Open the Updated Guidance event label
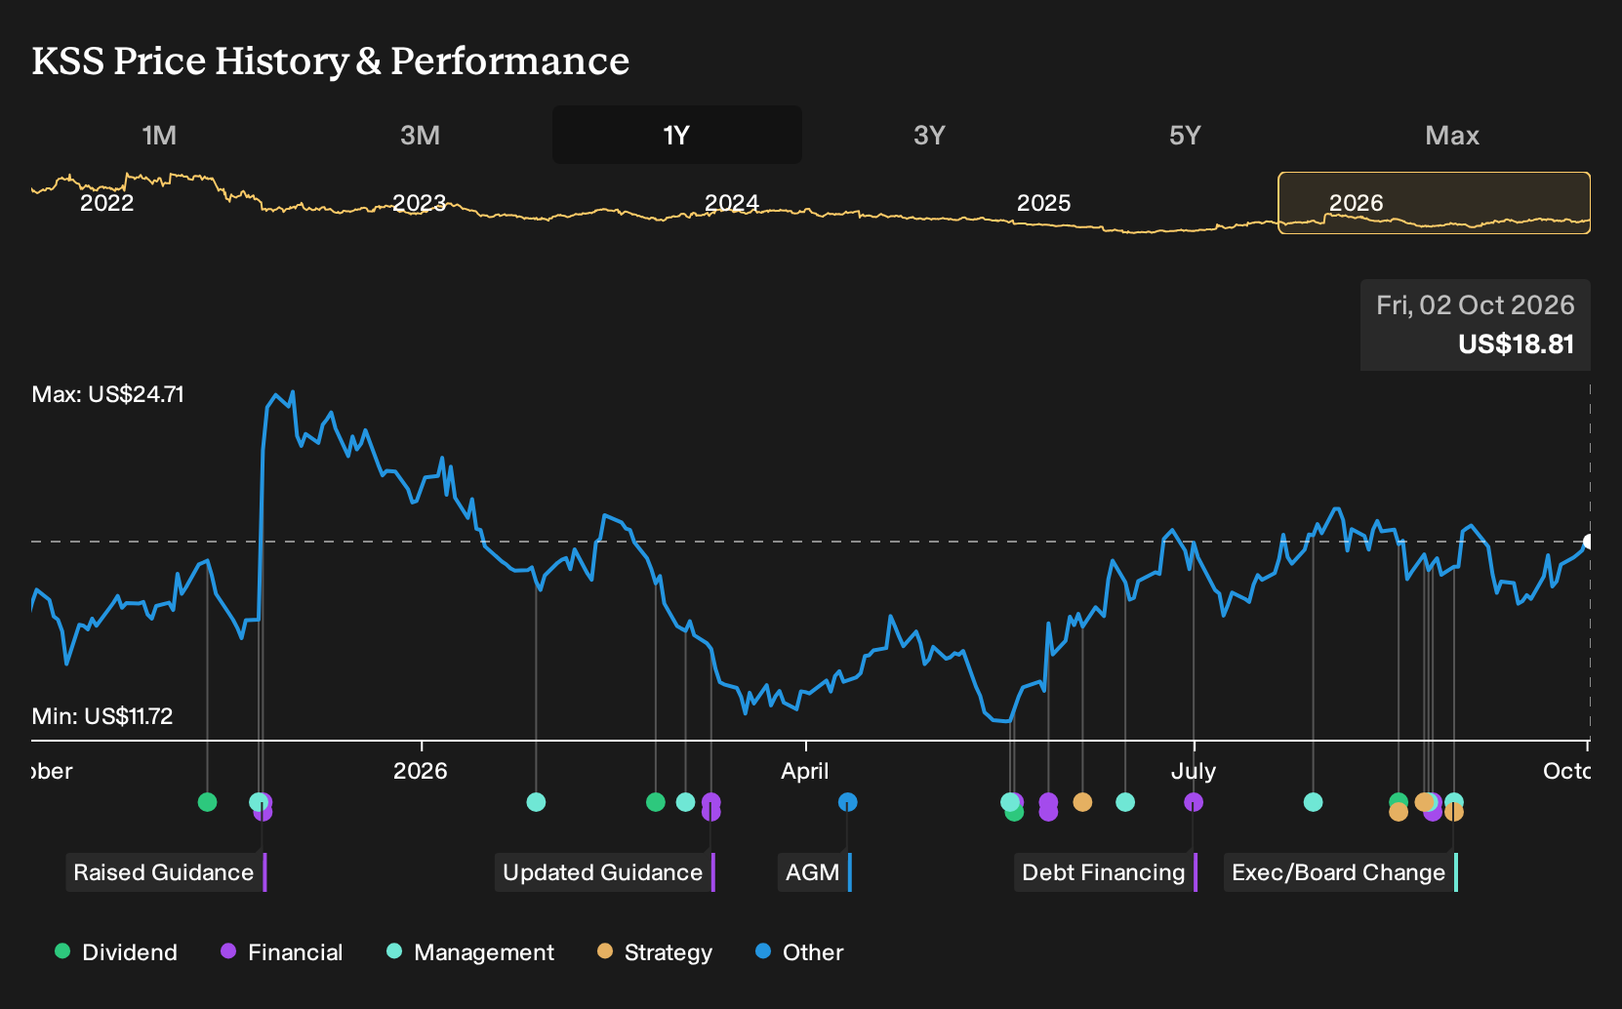 605,872
